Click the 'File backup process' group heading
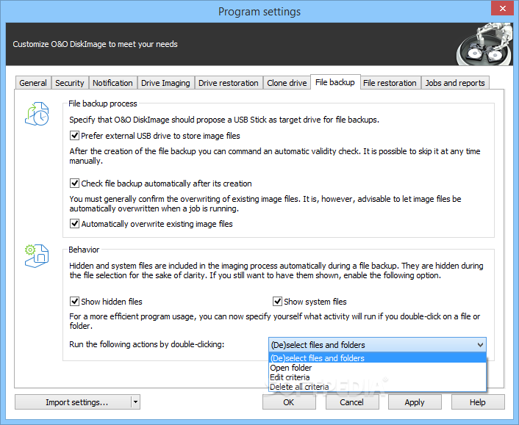Image resolution: width=519 pixels, height=425 pixels. point(103,103)
